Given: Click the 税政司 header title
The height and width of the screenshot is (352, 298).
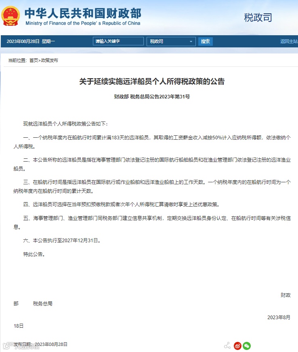Looking at the screenshot, I should [258, 17].
